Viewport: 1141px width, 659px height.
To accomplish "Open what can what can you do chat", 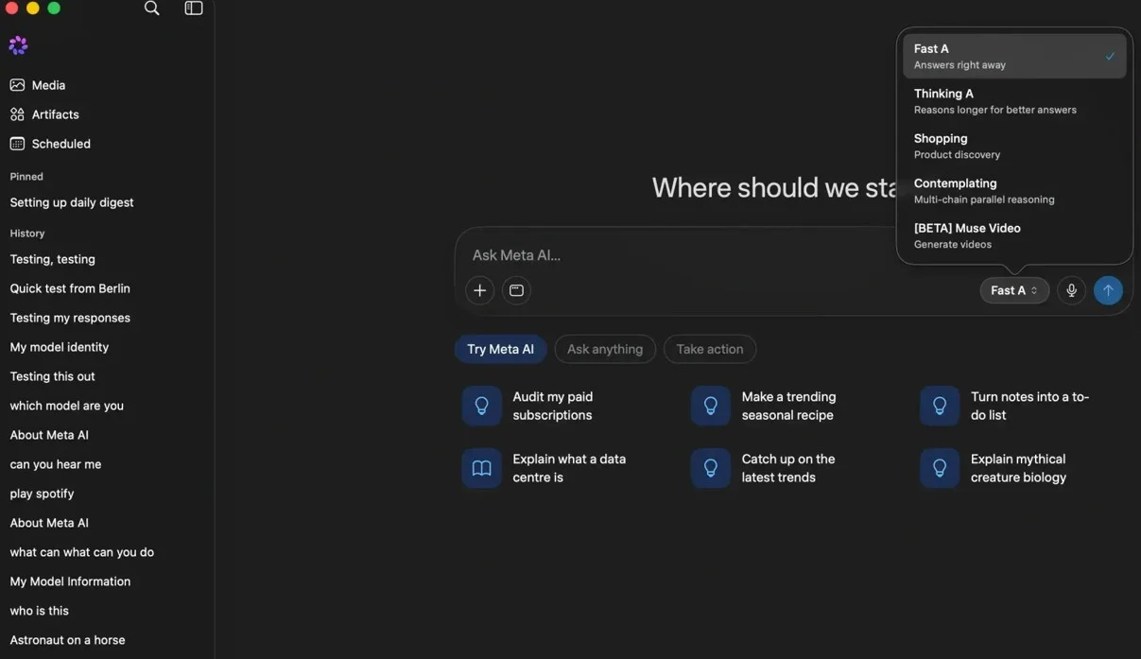I will click(x=81, y=552).
